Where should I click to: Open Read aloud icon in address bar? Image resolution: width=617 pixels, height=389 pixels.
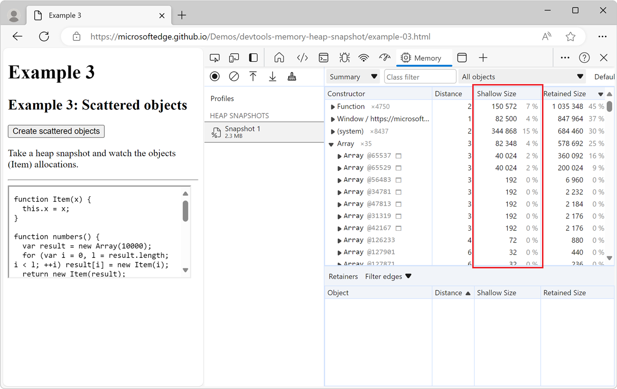tap(547, 37)
